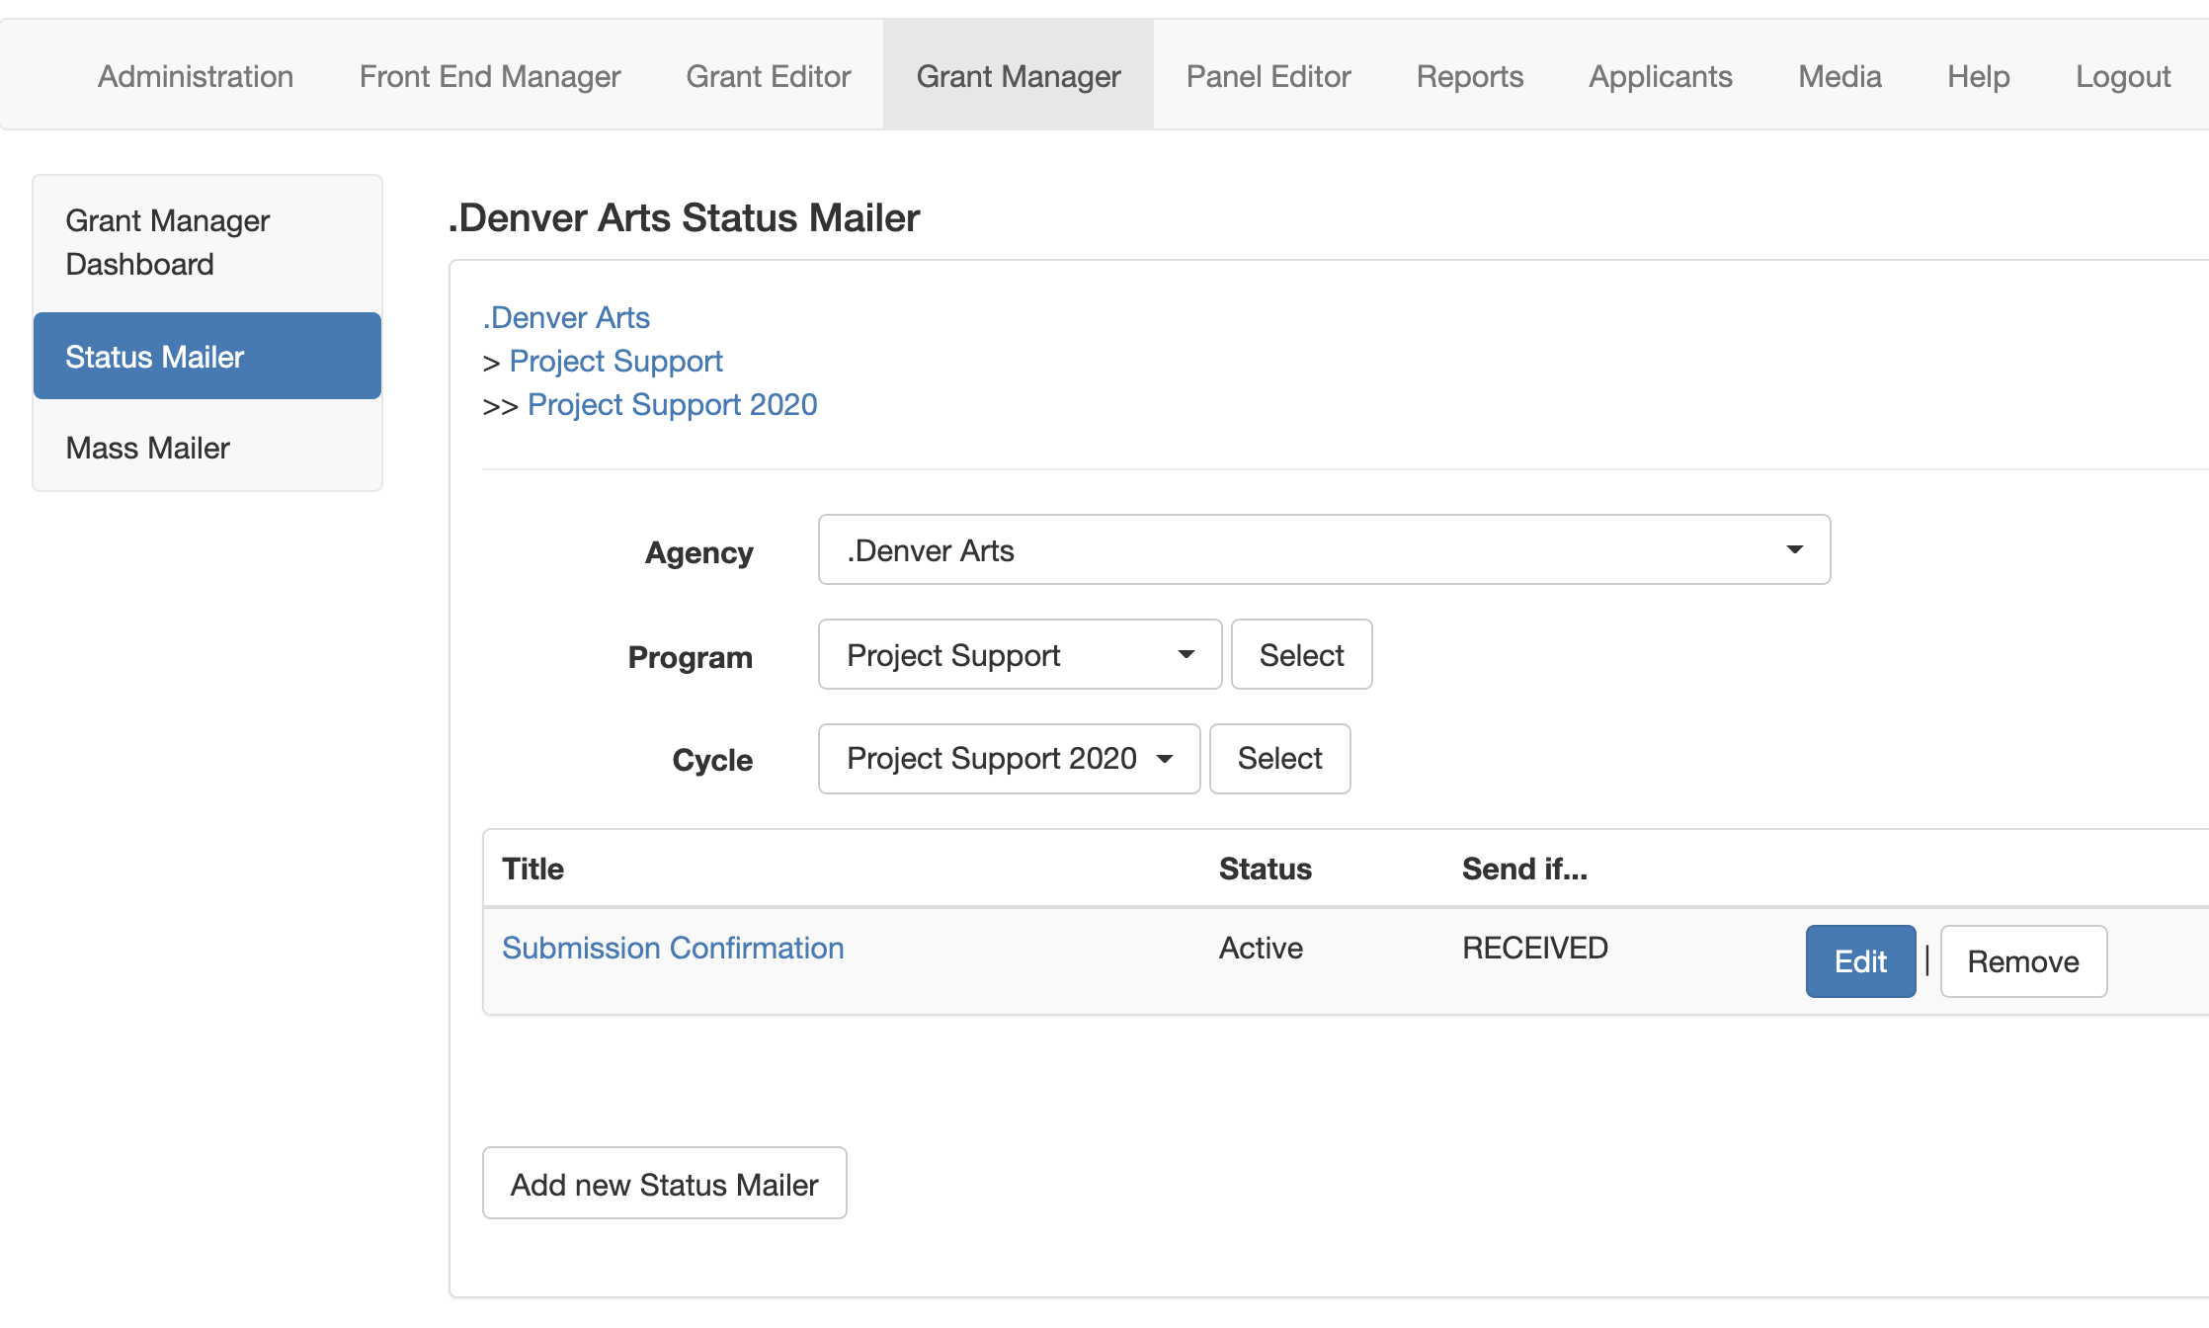Click the Send if... column header
This screenshot has width=2209, height=1328.
(x=1524, y=869)
